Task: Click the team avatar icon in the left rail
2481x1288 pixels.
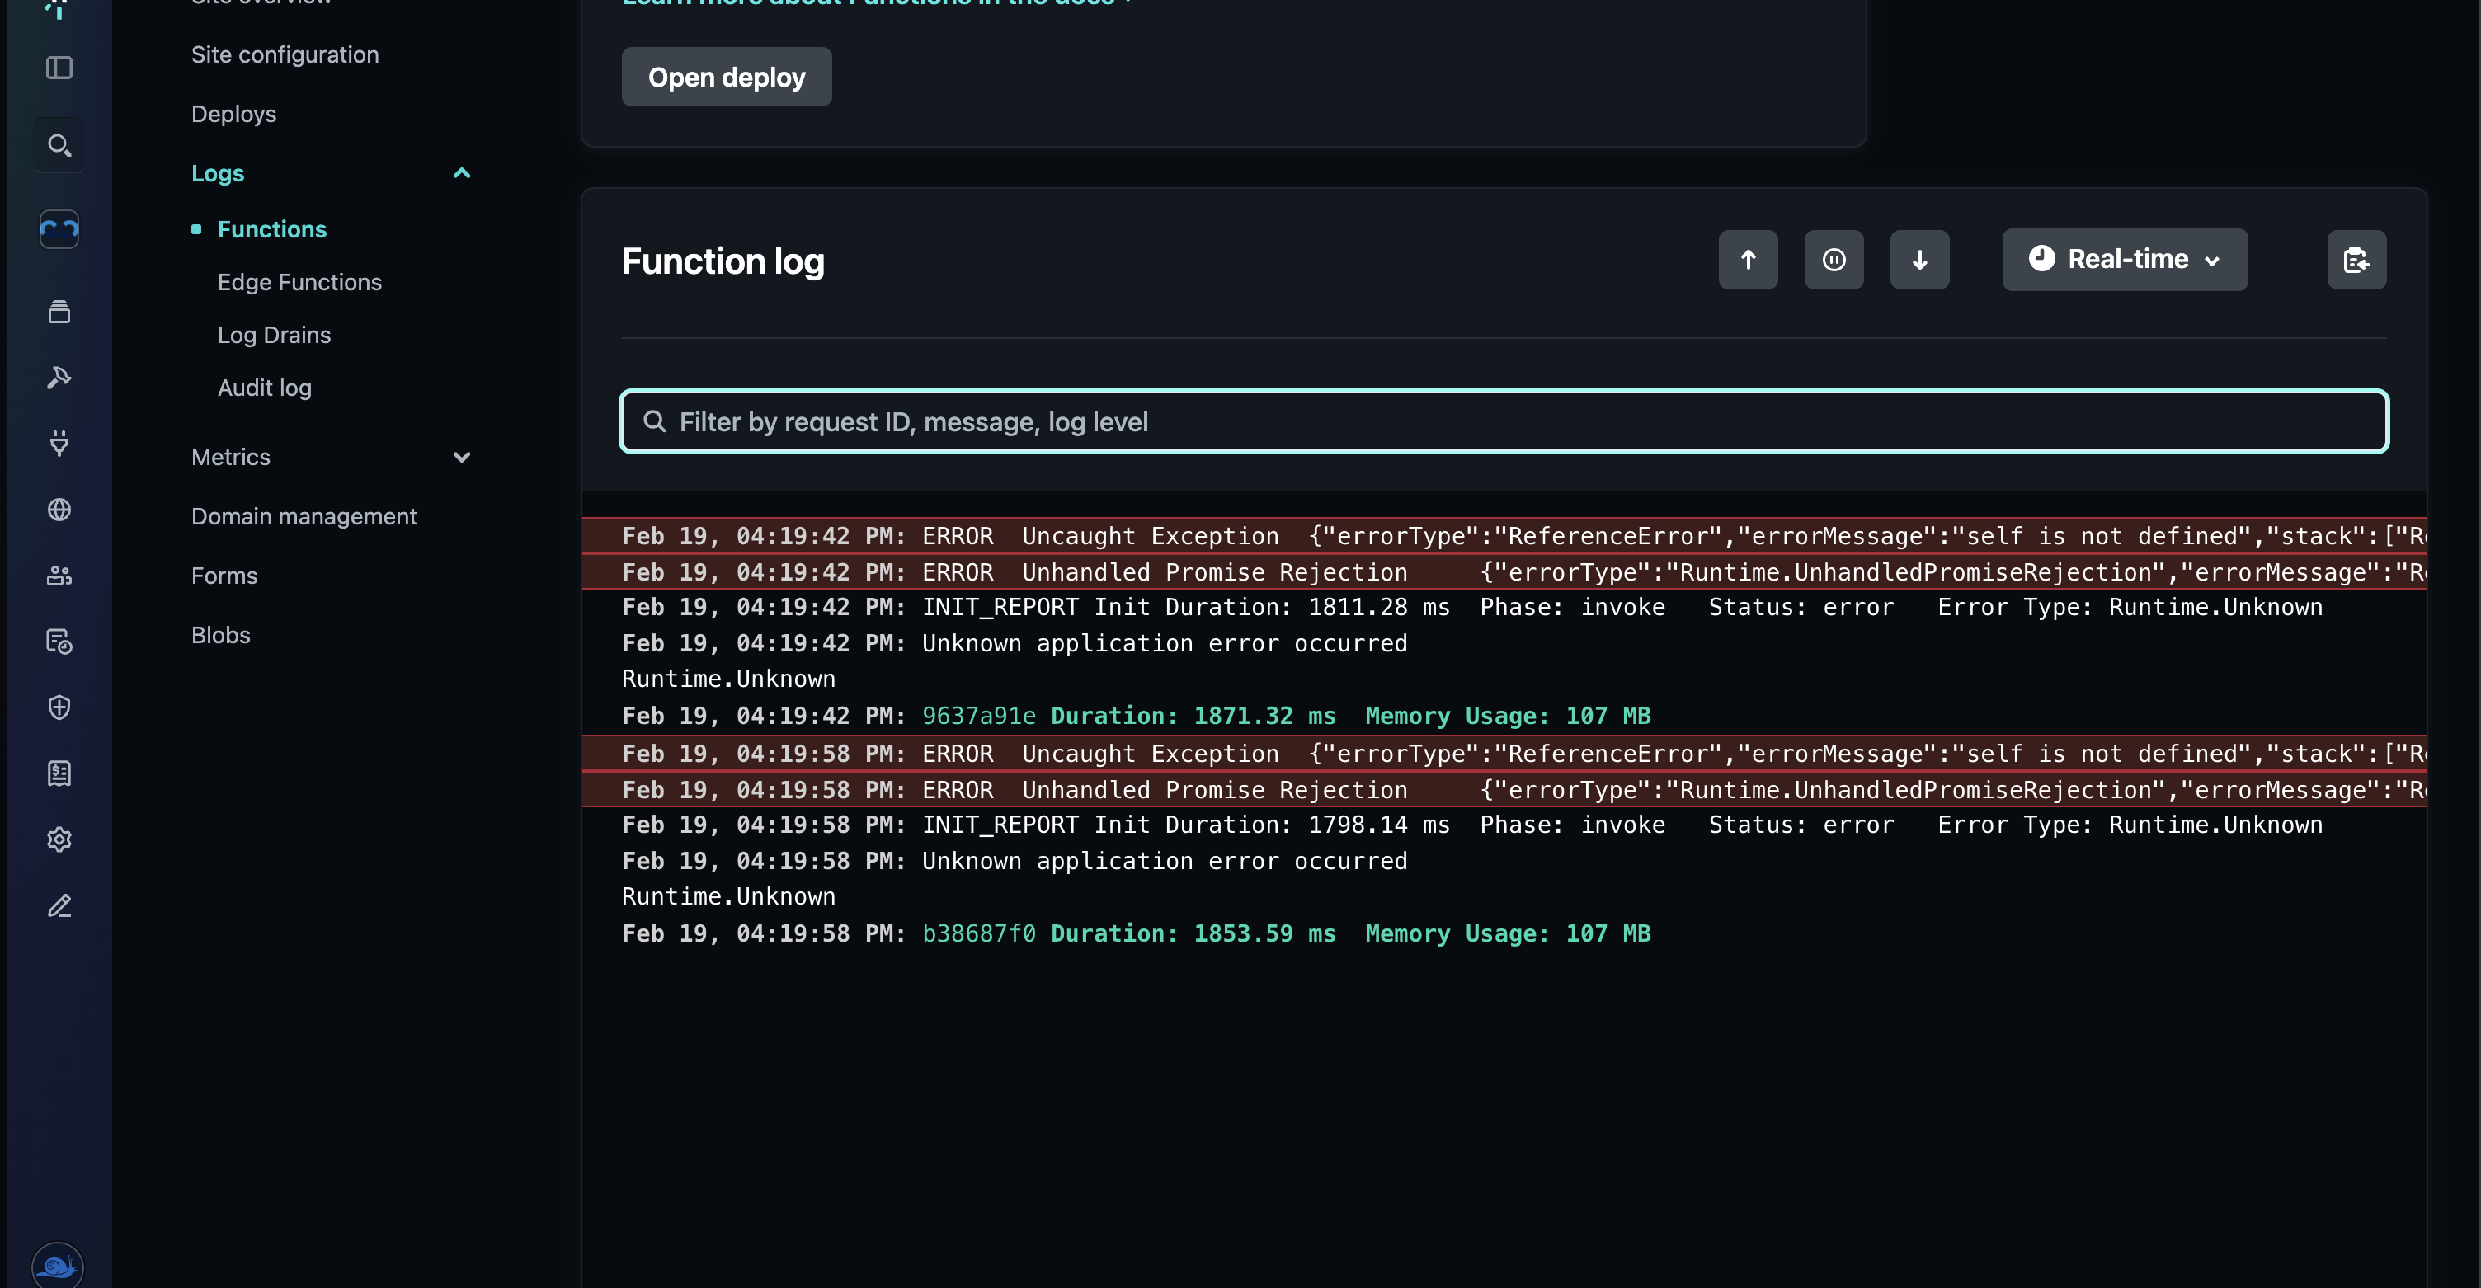Action: point(59,229)
